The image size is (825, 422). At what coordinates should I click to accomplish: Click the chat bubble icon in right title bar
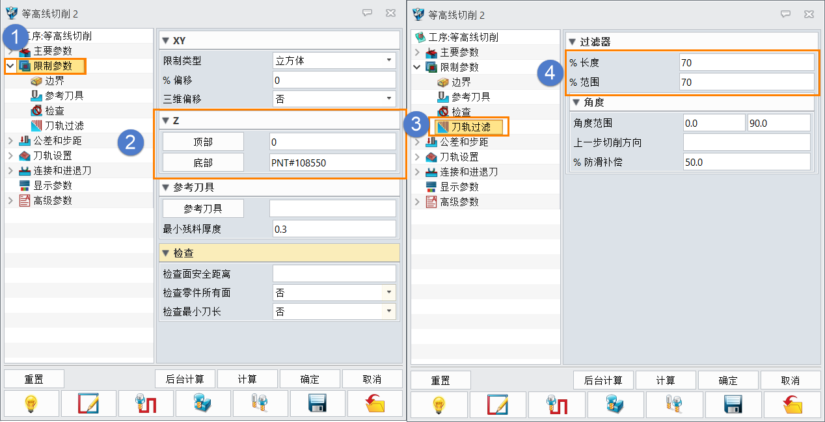point(785,14)
